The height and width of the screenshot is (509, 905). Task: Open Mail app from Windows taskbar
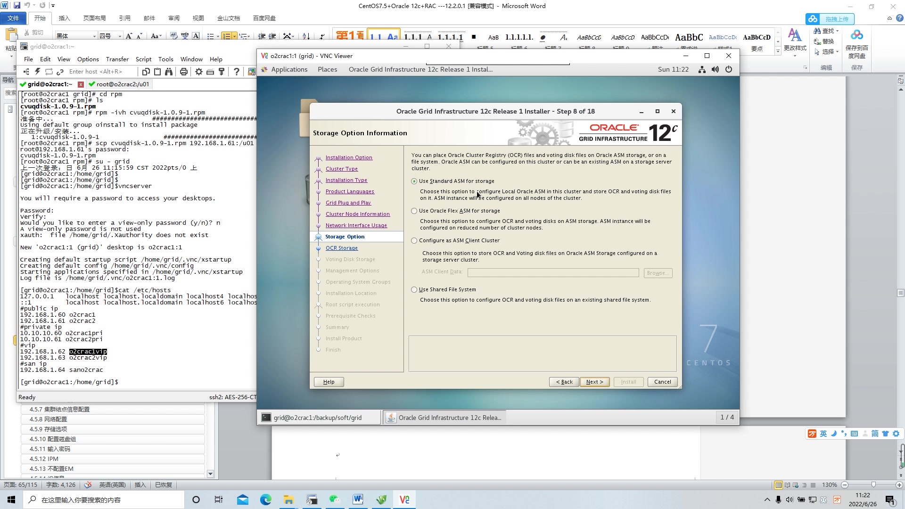tap(243, 500)
